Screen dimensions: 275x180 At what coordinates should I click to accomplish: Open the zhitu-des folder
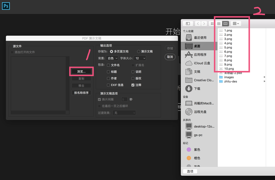(231, 81)
